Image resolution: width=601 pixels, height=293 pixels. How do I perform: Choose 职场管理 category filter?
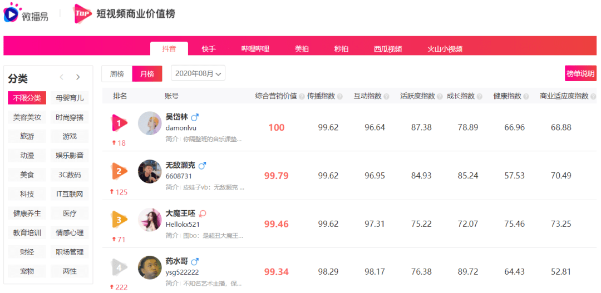(70, 252)
